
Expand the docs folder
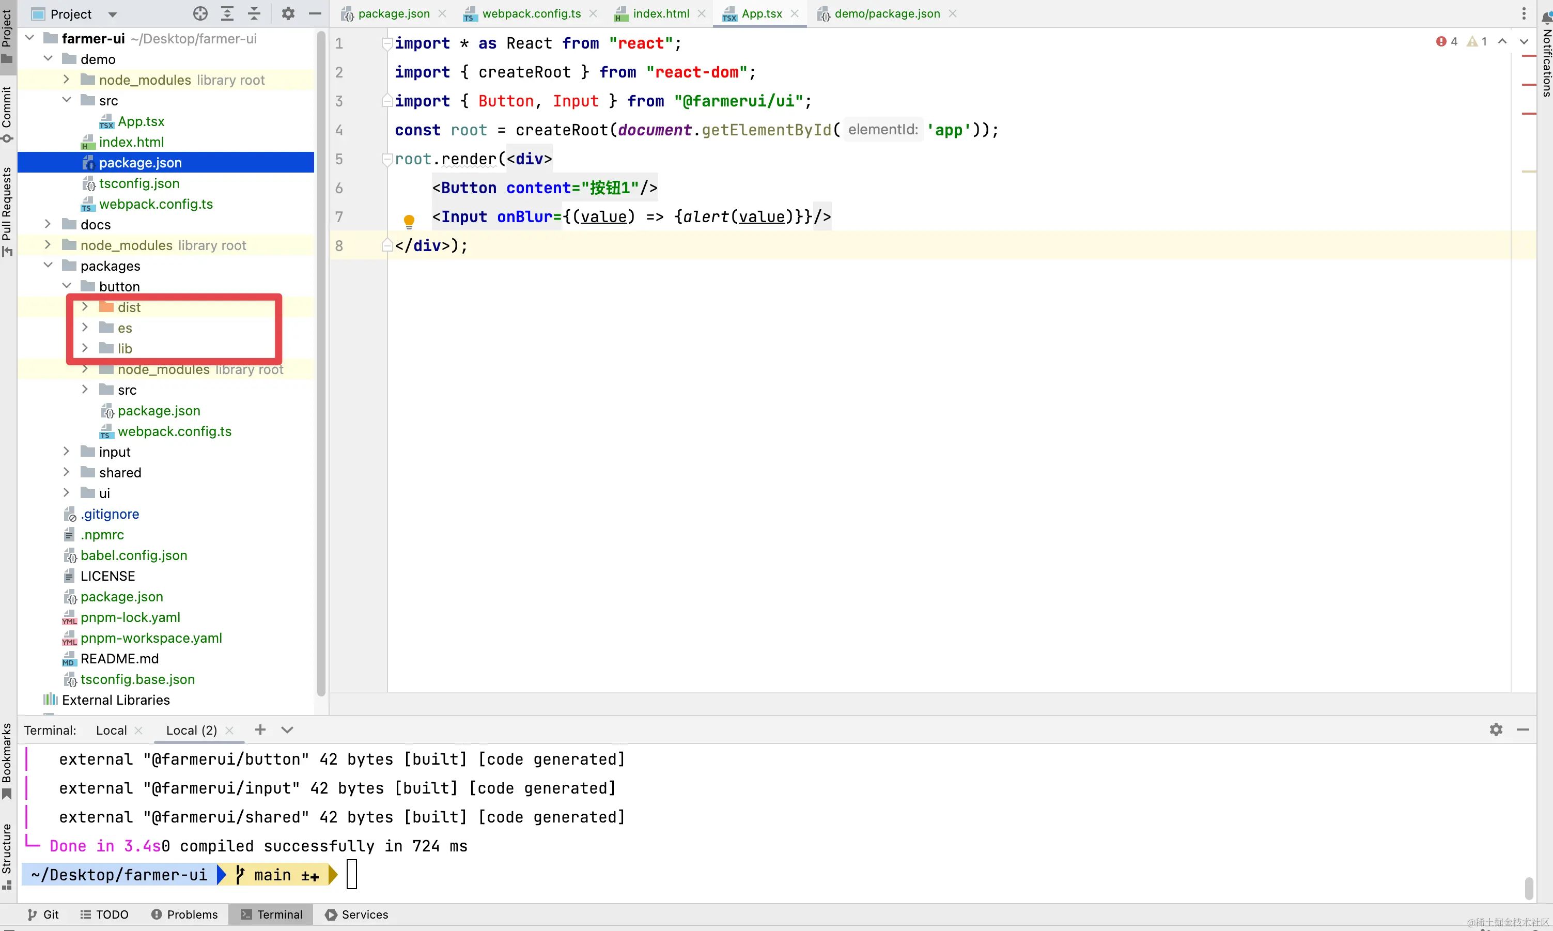point(48,224)
